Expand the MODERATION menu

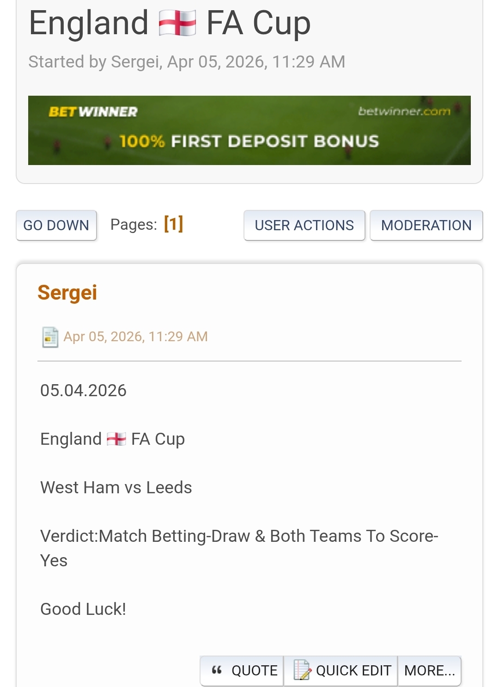pos(426,225)
